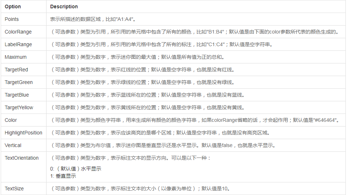
Task: Click the "Description" column header
Action: pyautogui.click(x=196, y=6)
